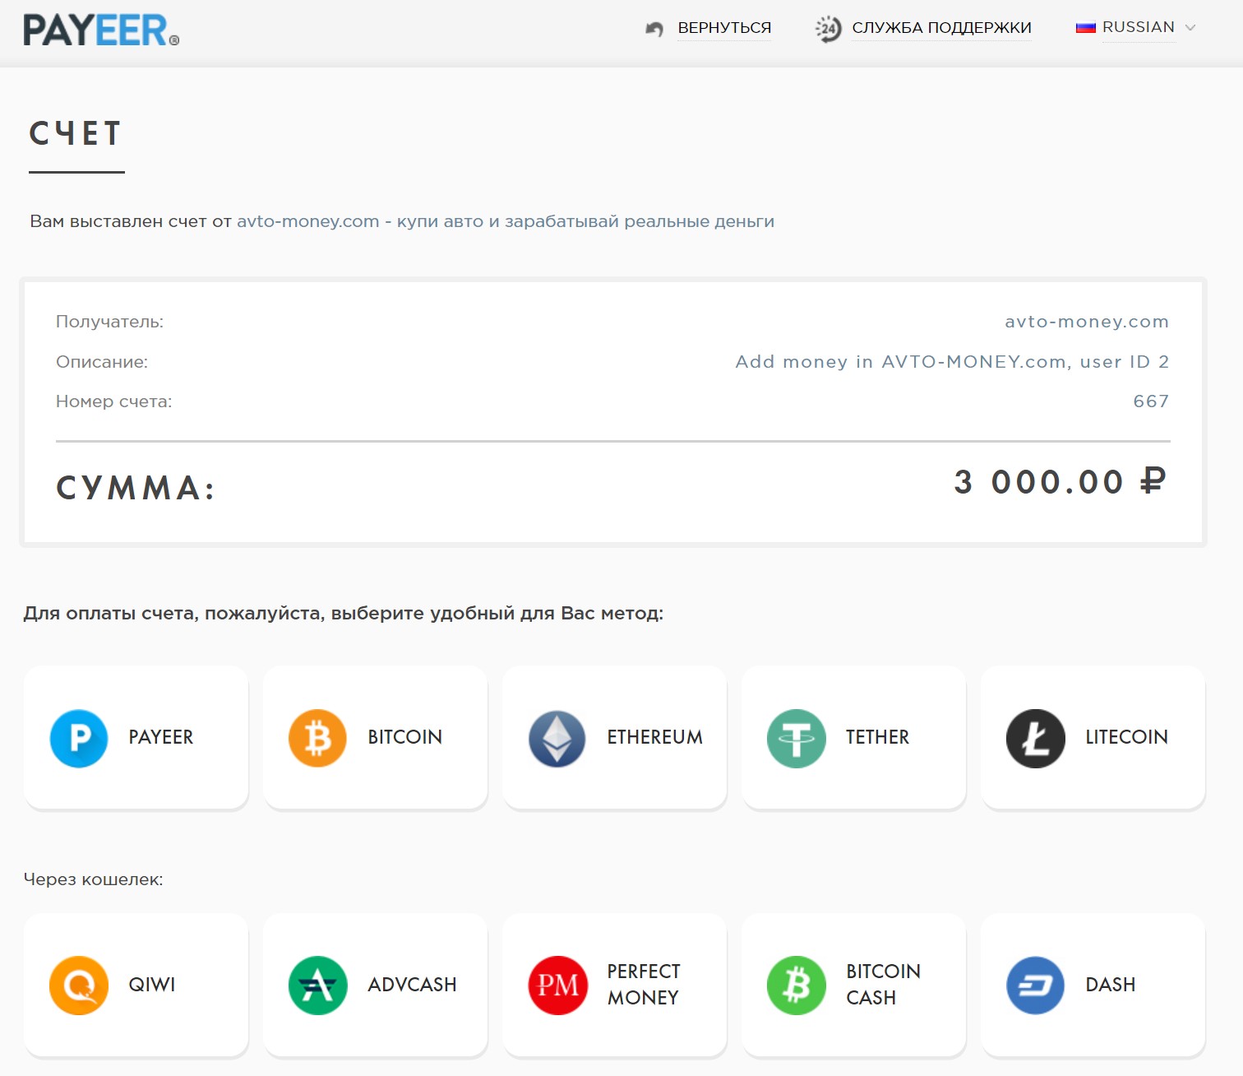Click the 24-hour support icon
This screenshot has height=1076, width=1243.
pos(828,29)
